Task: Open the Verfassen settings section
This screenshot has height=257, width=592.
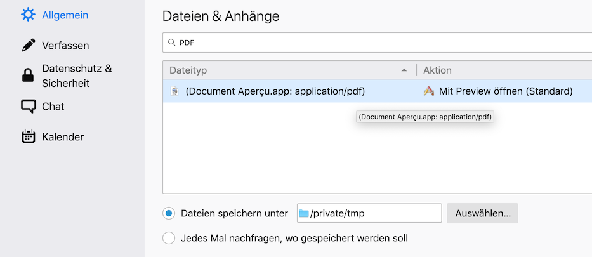Action: click(x=65, y=46)
